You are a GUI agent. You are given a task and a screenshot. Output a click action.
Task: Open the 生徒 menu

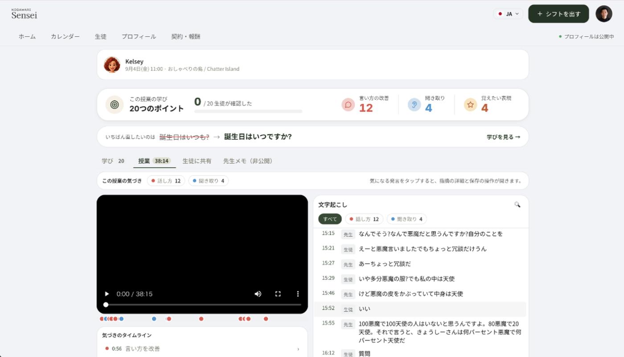[101, 37]
